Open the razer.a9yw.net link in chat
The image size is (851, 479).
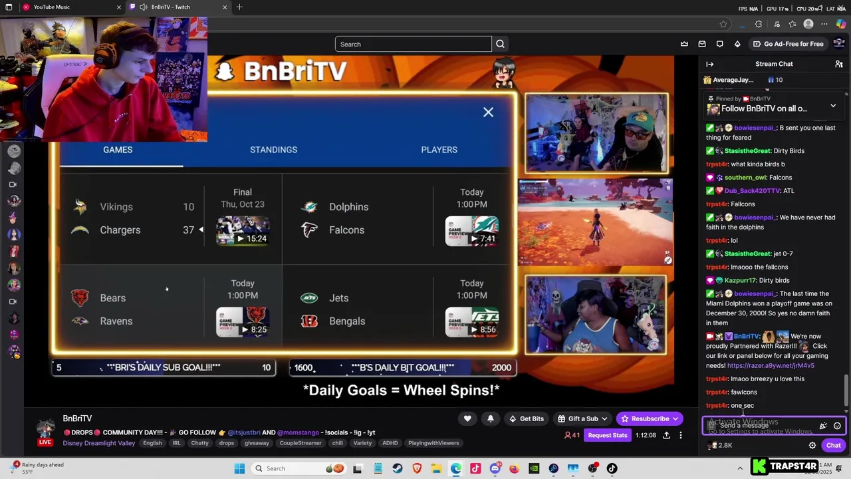coord(771,365)
